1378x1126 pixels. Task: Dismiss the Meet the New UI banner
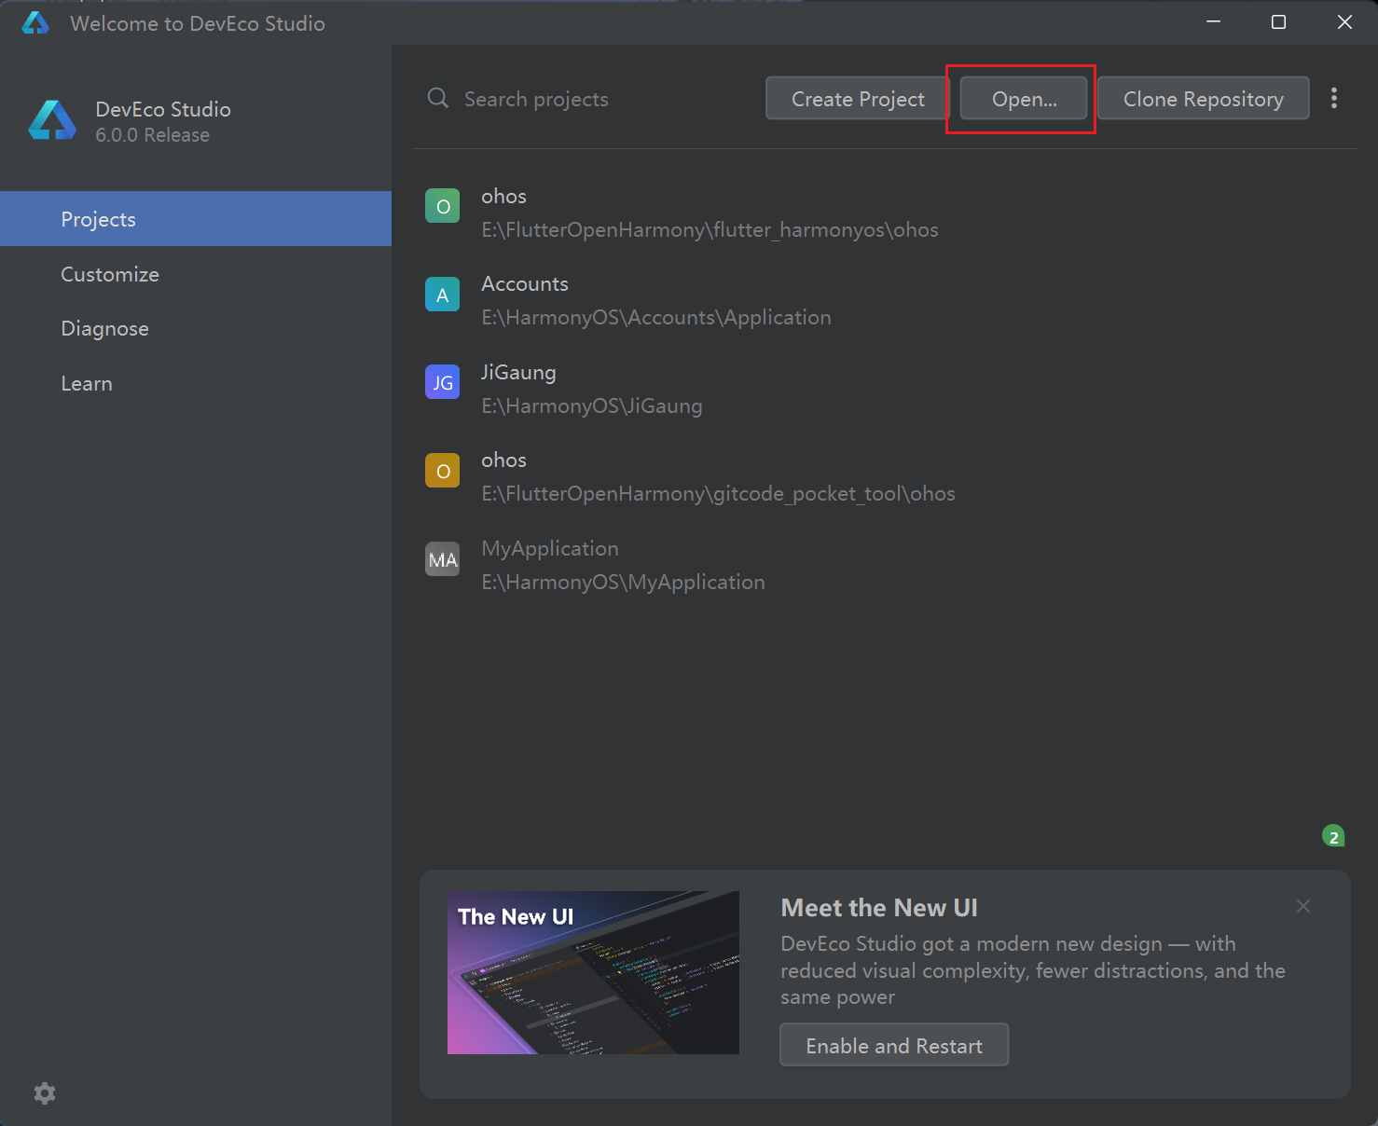pyautogui.click(x=1303, y=906)
